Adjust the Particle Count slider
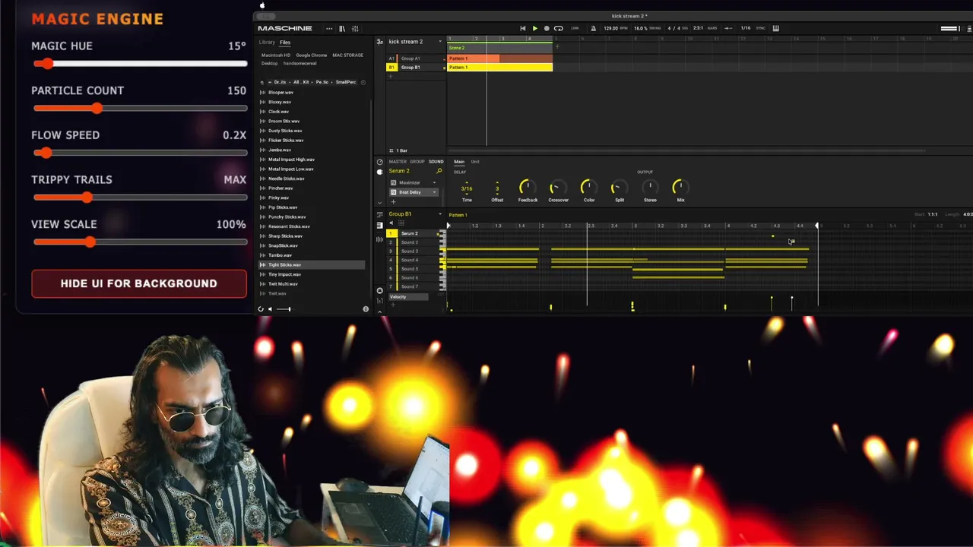973x547 pixels. tap(140, 109)
